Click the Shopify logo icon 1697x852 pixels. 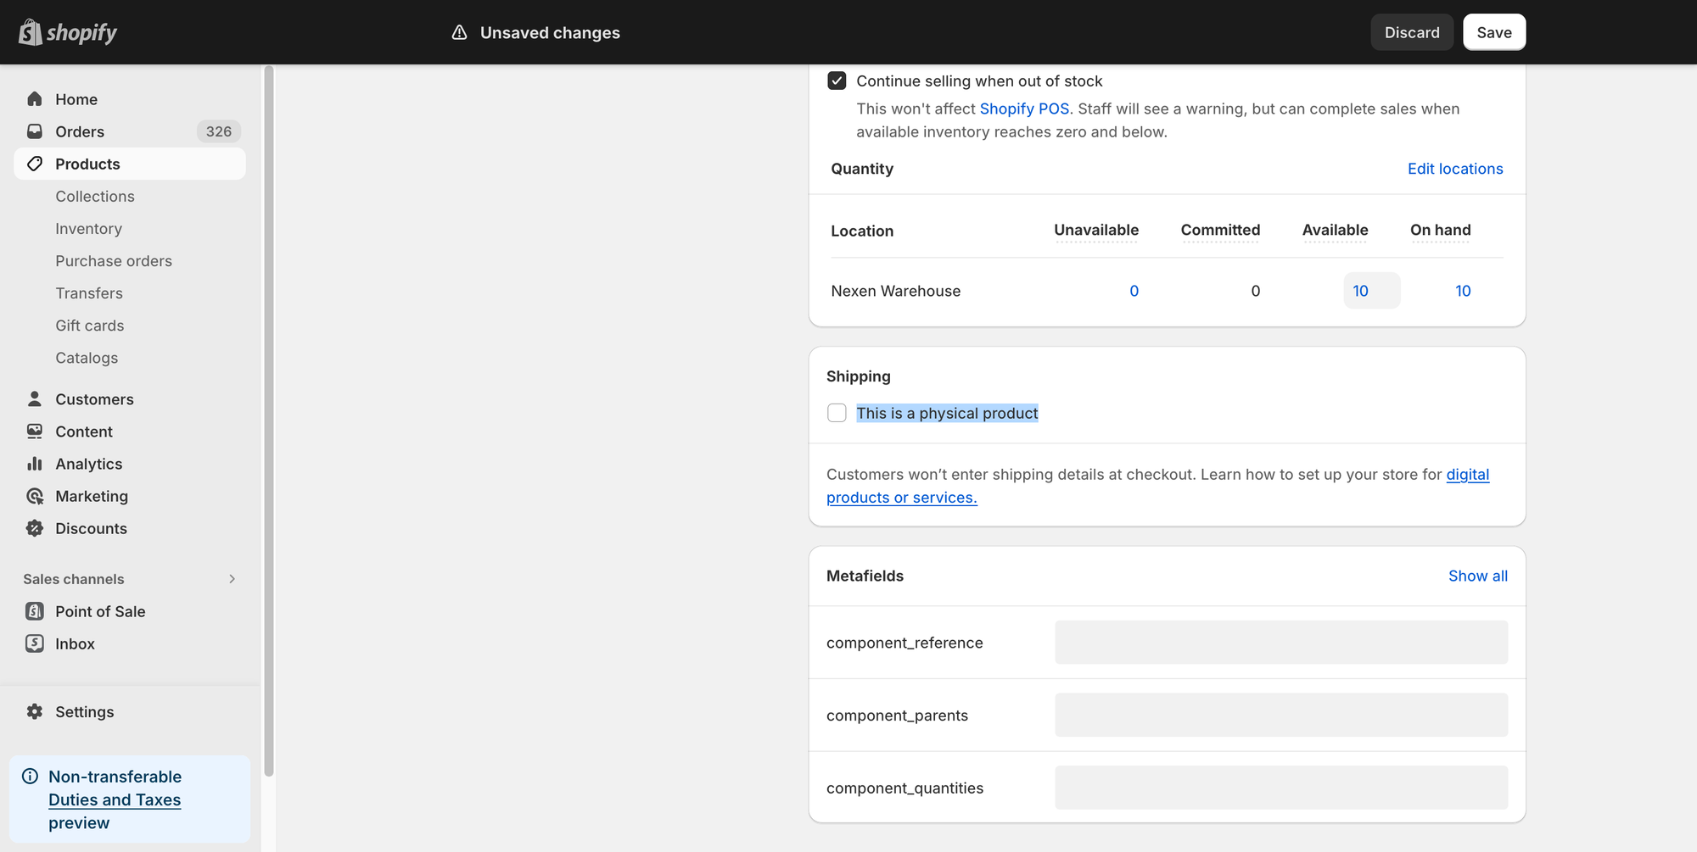tap(31, 32)
